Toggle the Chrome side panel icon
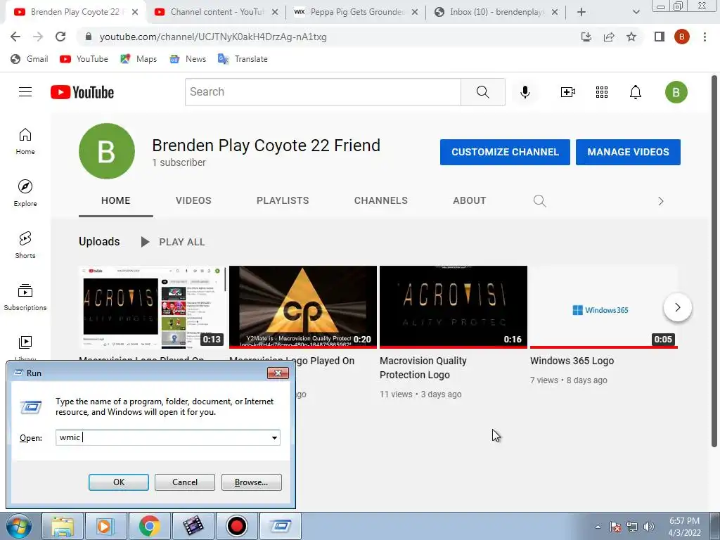Image resolution: width=720 pixels, height=540 pixels. click(660, 37)
